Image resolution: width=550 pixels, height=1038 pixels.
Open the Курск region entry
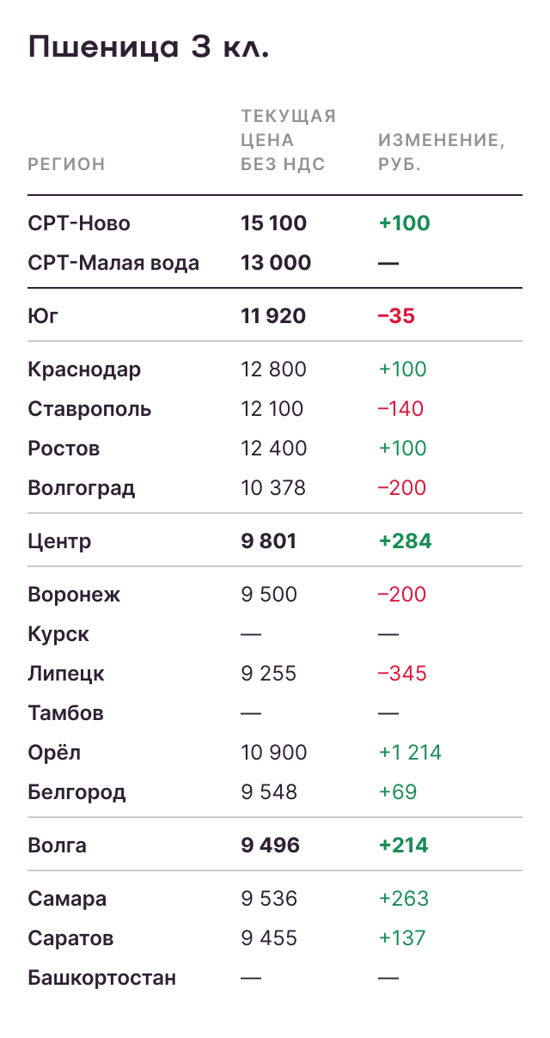58,634
